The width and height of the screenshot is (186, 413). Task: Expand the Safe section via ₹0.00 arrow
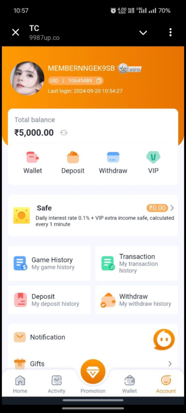[x=172, y=208]
